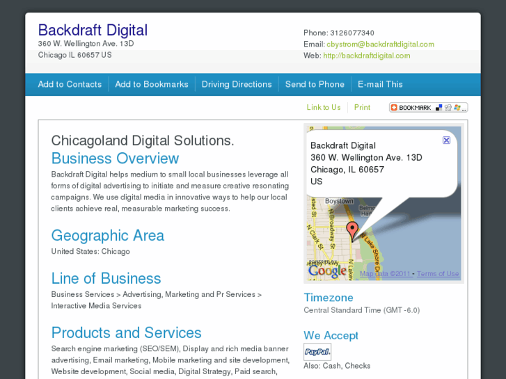Screen dimensions: 506x379
Task: Select Add to Bookmarks
Action: [152, 84]
